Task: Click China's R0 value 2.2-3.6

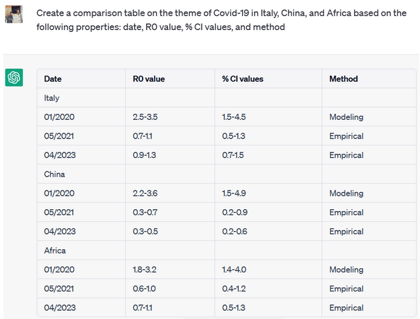Action: 145,194
